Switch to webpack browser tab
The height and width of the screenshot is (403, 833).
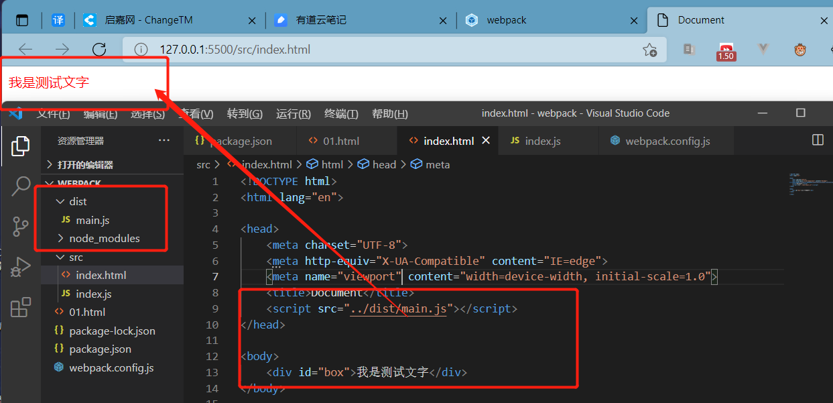coord(553,20)
